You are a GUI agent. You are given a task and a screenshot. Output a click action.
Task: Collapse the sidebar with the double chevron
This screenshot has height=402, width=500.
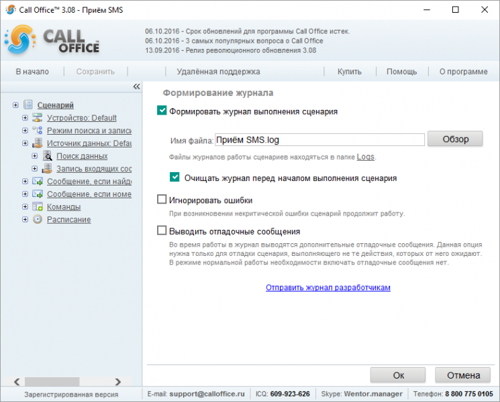coord(136,86)
